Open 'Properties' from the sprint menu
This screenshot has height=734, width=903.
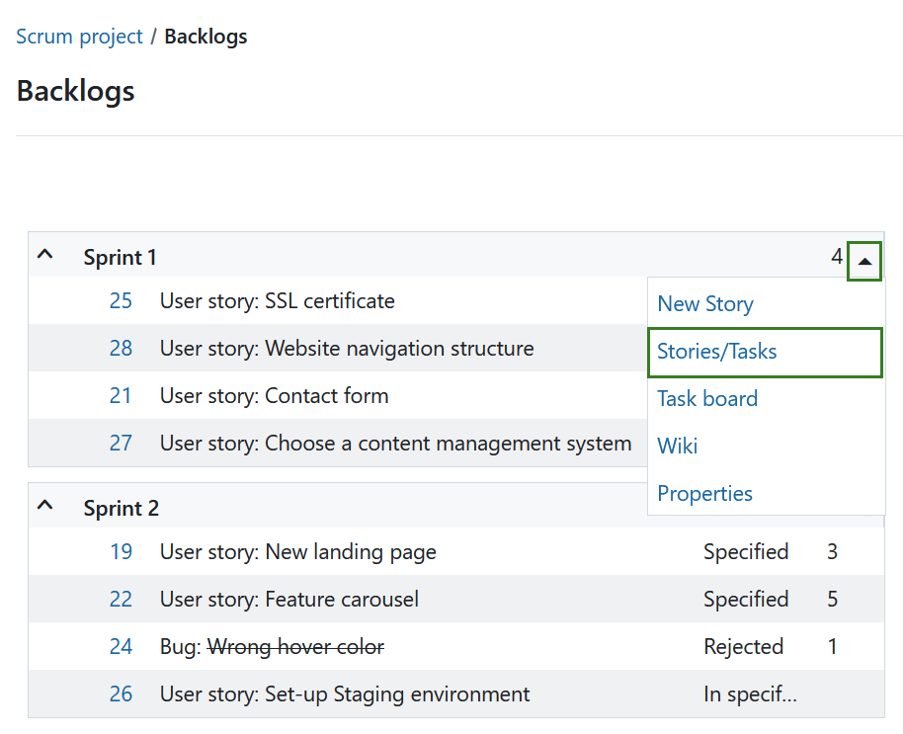click(704, 493)
